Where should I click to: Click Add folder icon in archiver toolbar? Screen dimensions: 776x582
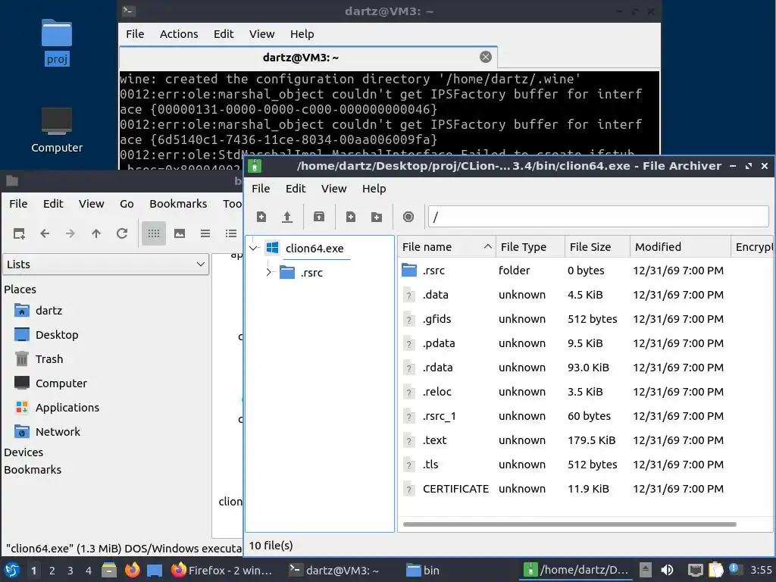point(377,217)
